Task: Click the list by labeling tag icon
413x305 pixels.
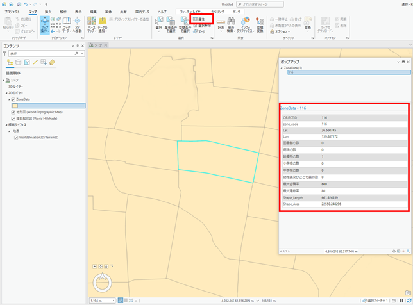Action: (52, 62)
